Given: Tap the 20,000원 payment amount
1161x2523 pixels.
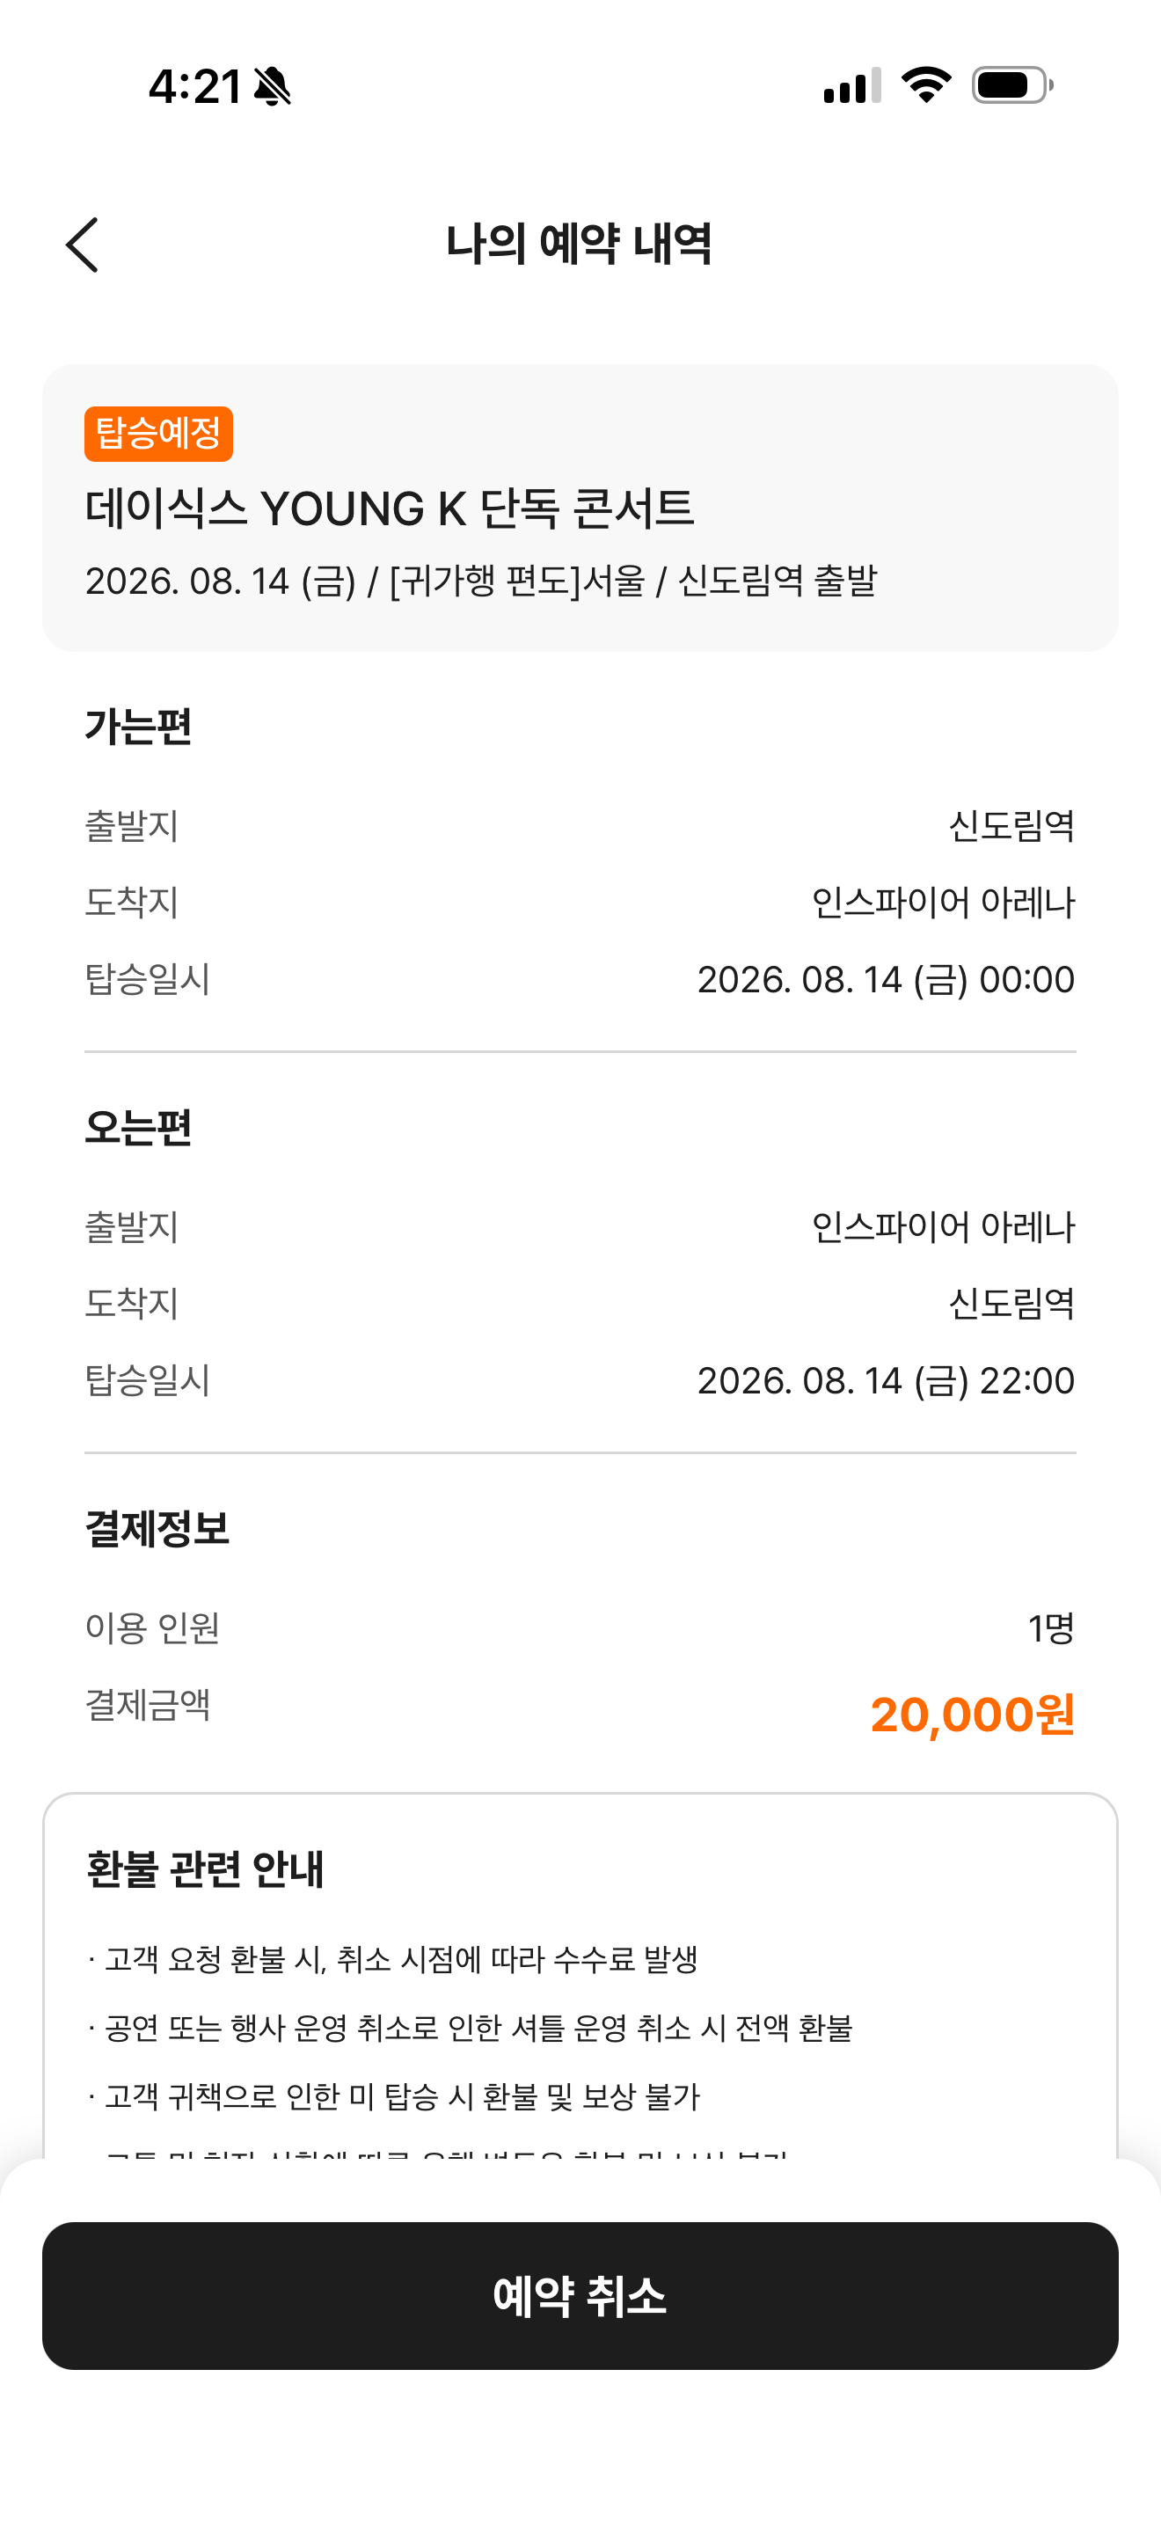Looking at the screenshot, I should click(972, 1715).
